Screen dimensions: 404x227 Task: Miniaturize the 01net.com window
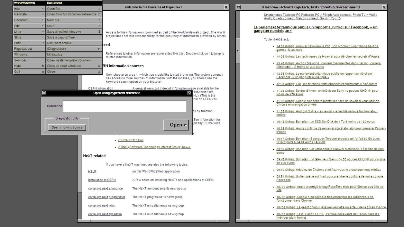tap(238, 7)
